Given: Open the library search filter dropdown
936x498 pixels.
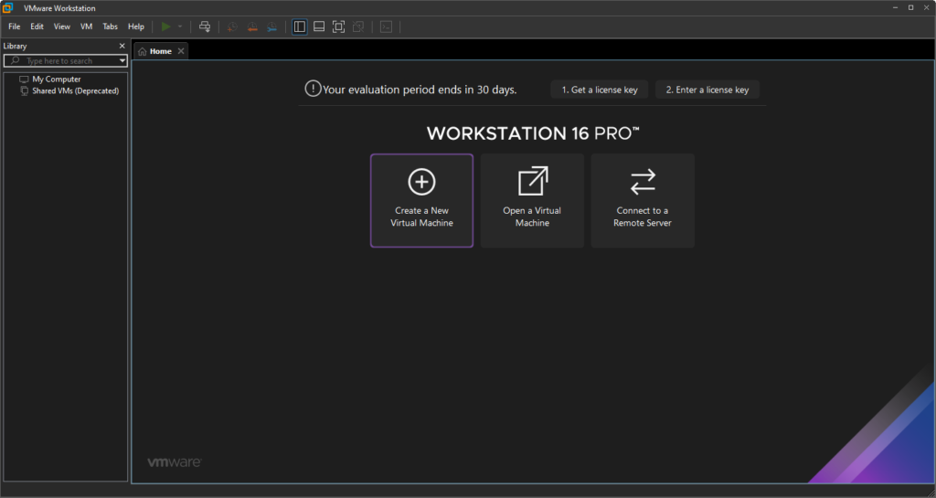Looking at the screenshot, I should coord(122,61).
